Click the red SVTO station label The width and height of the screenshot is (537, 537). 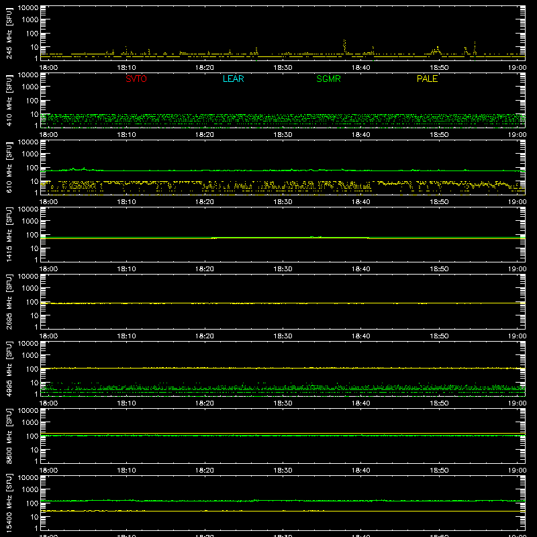(136, 79)
